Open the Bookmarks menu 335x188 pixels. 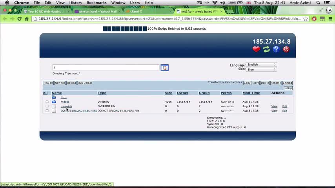(96, 3)
